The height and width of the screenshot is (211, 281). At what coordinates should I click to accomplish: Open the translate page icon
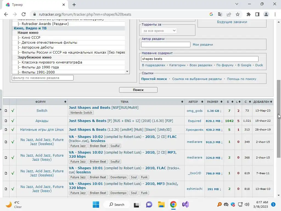tap(220, 14)
